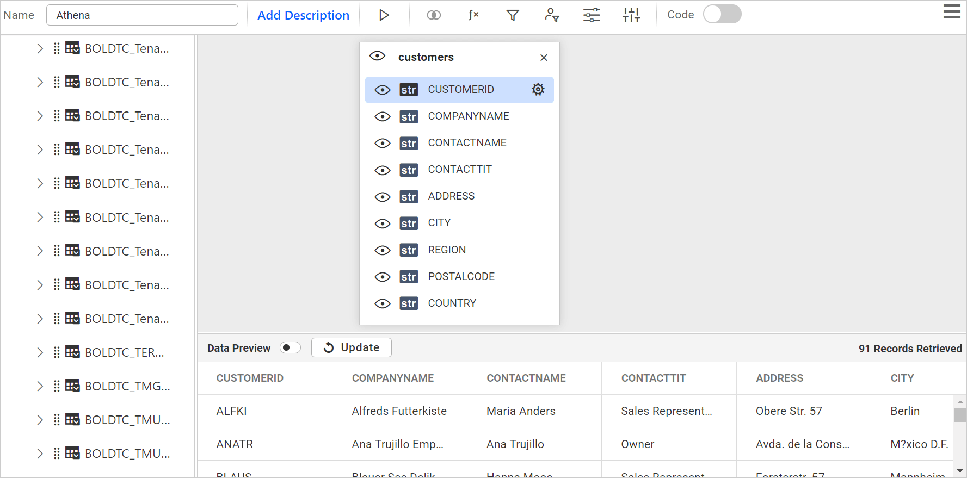Grab drag handle of BOLDTC_TER... item
Image resolution: width=967 pixels, height=478 pixels.
(57, 352)
